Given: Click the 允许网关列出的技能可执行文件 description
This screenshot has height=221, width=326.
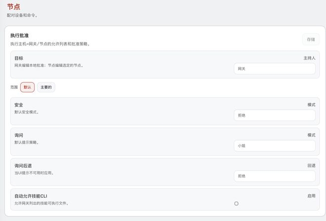Looking at the screenshot, I should point(41,203).
